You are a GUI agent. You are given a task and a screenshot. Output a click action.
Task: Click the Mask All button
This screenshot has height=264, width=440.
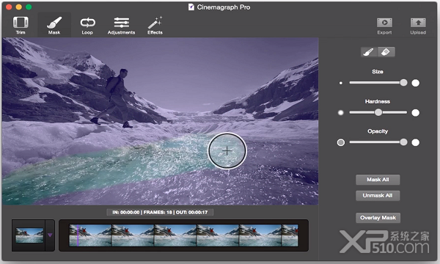click(x=378, y=180)
